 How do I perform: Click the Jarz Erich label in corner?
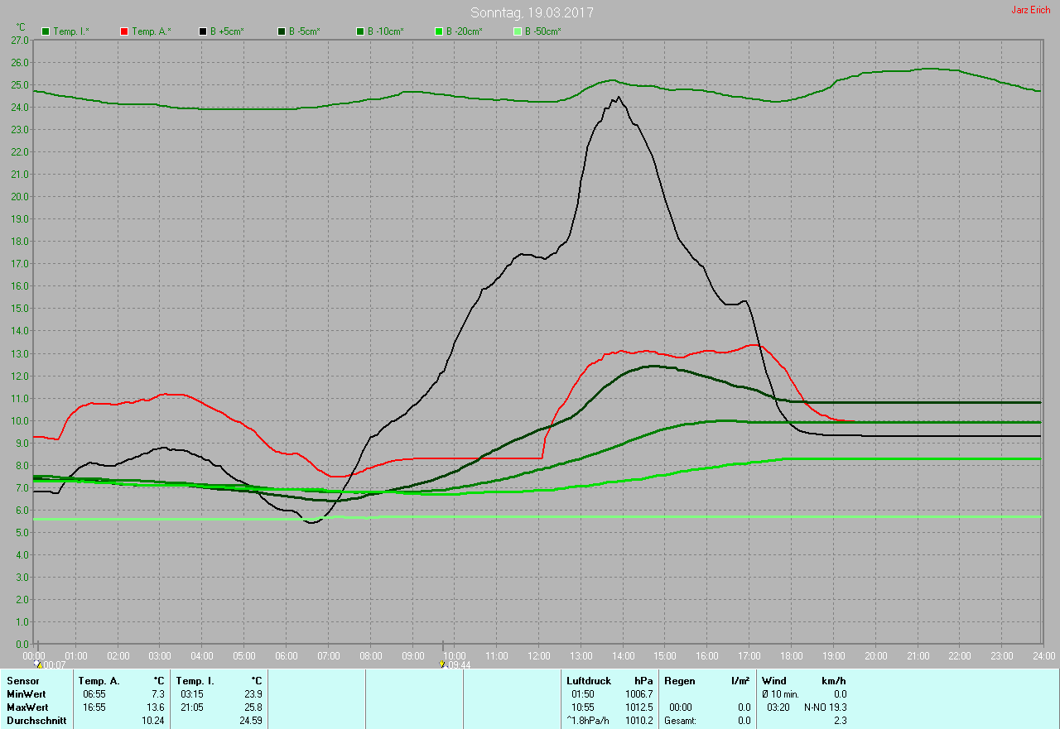(1030, 10)
